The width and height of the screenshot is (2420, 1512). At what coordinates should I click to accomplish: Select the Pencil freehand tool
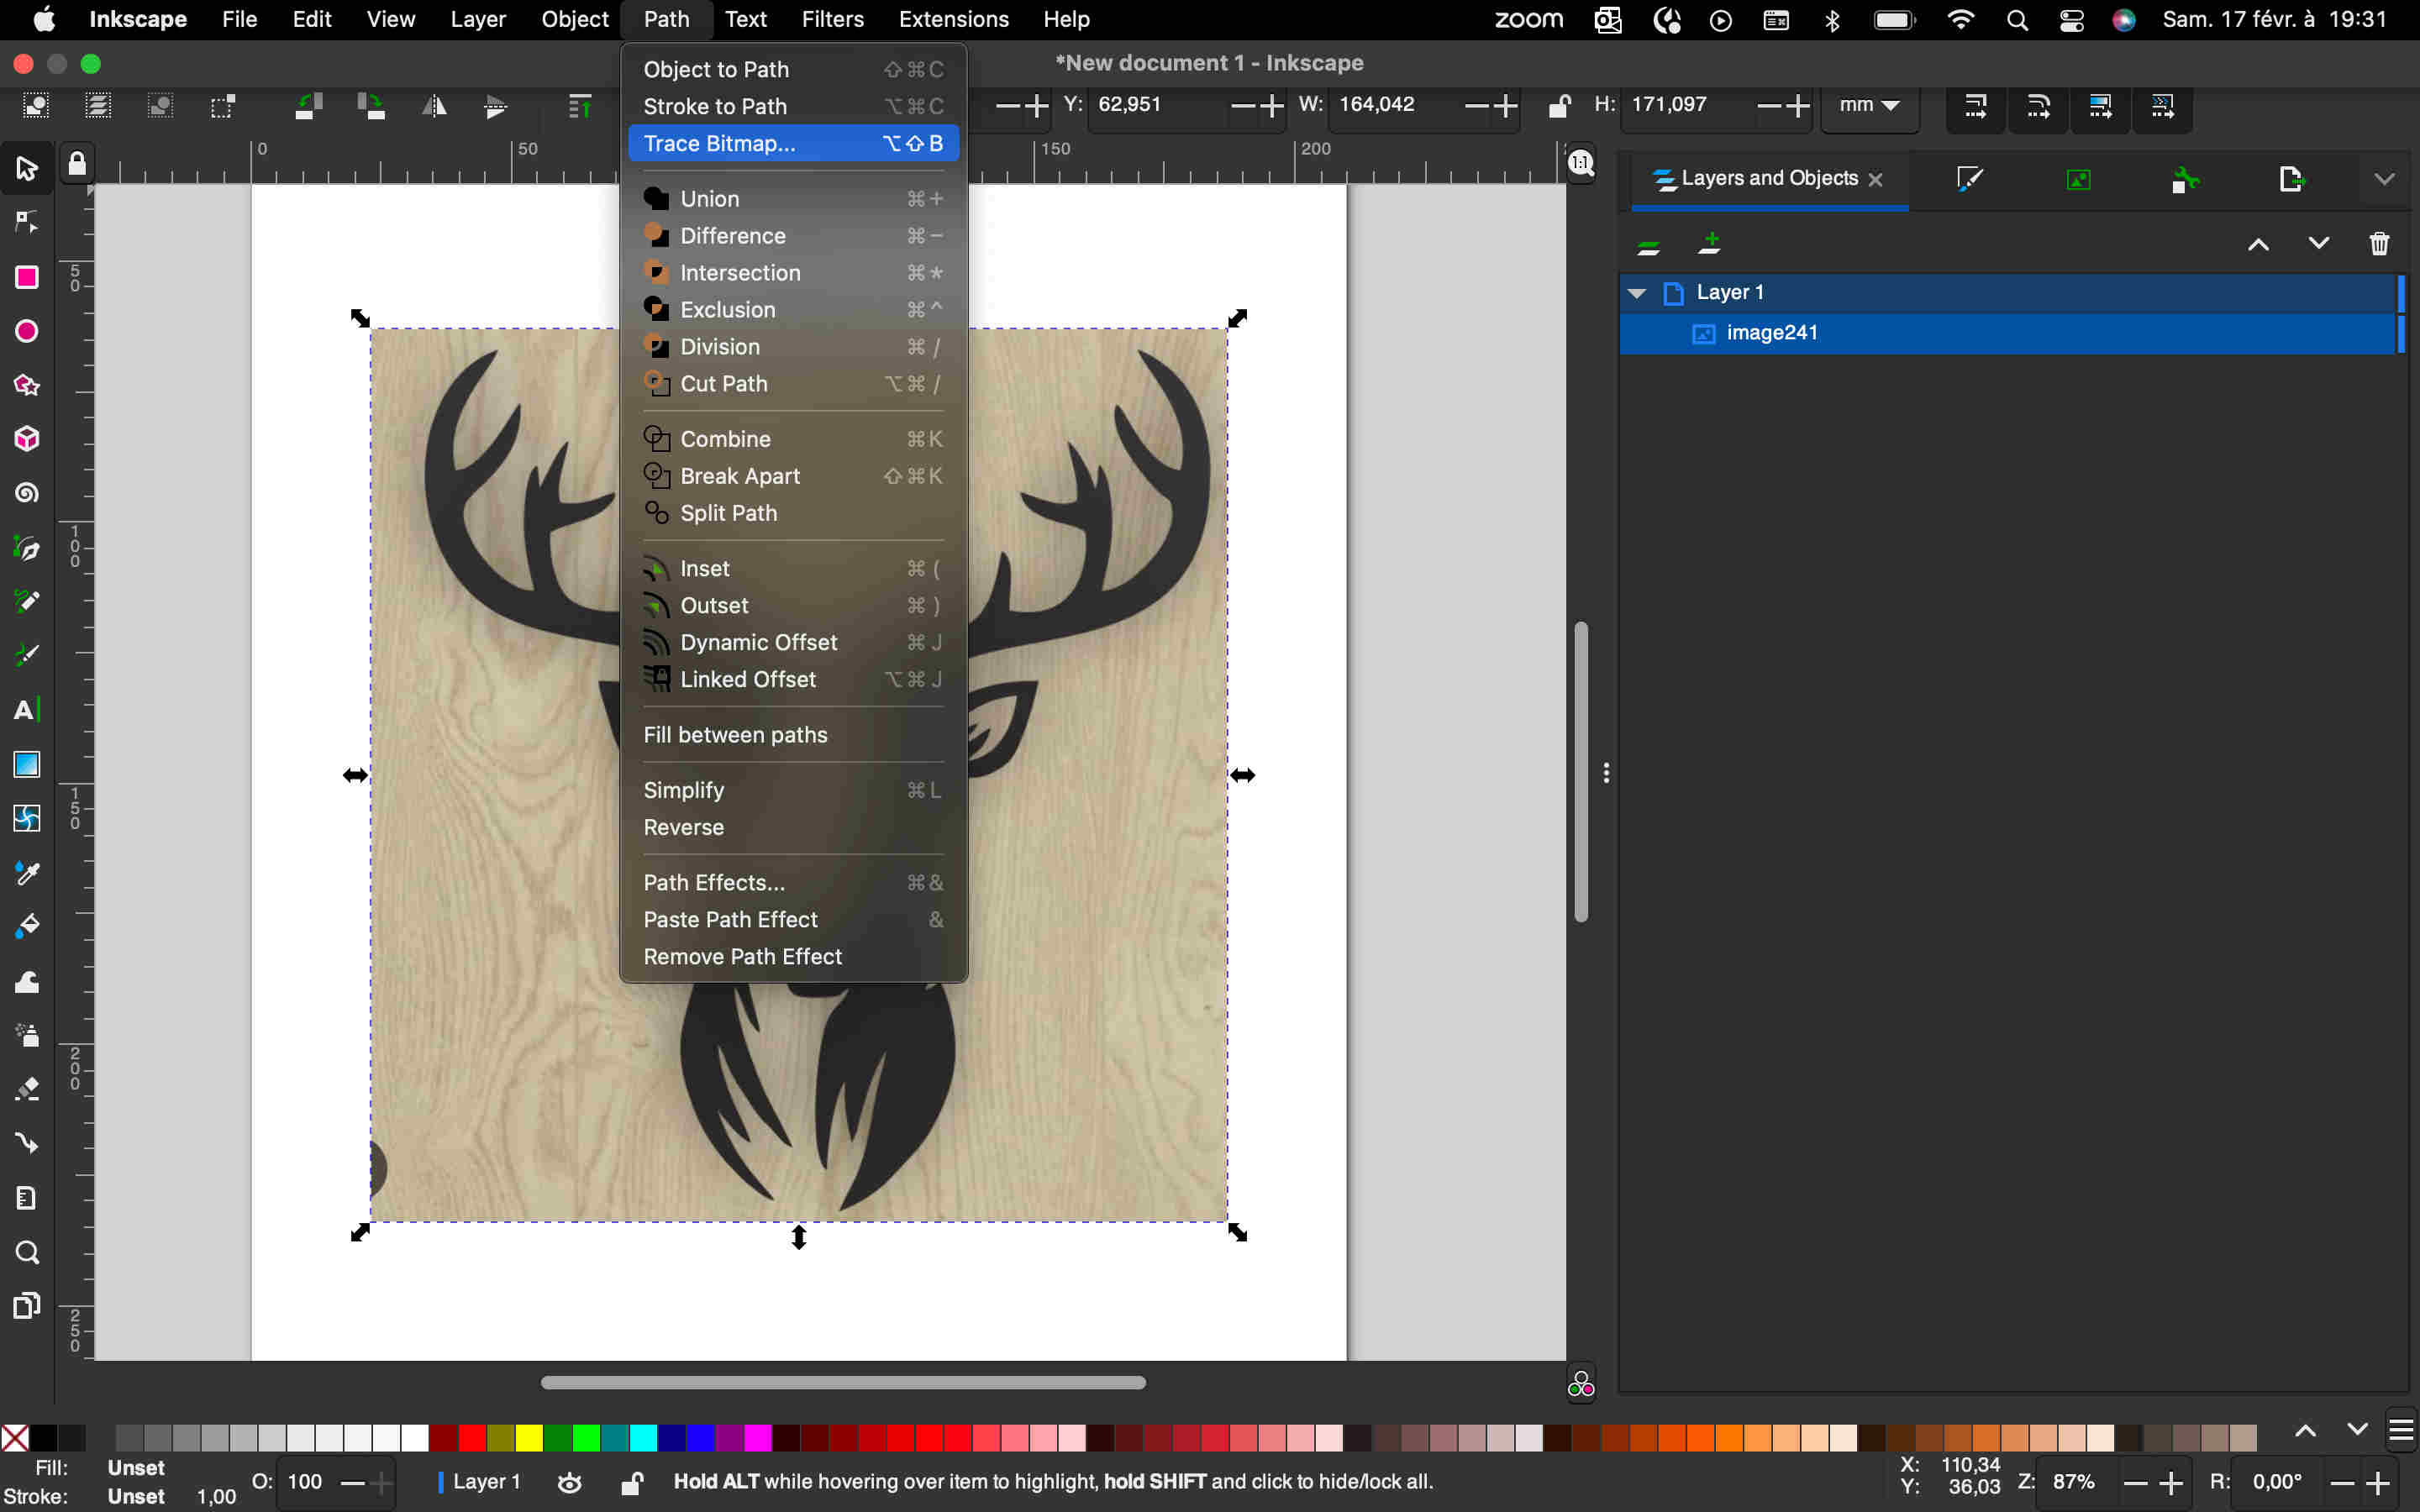tap(27, 601)
